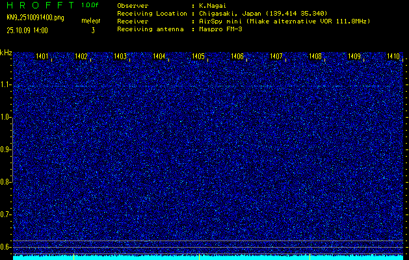
Task: Click the 1401 time marker
Action: [42, 57]
